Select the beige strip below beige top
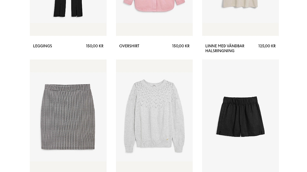This screenshot has width=307, height=172. (240, 29)
